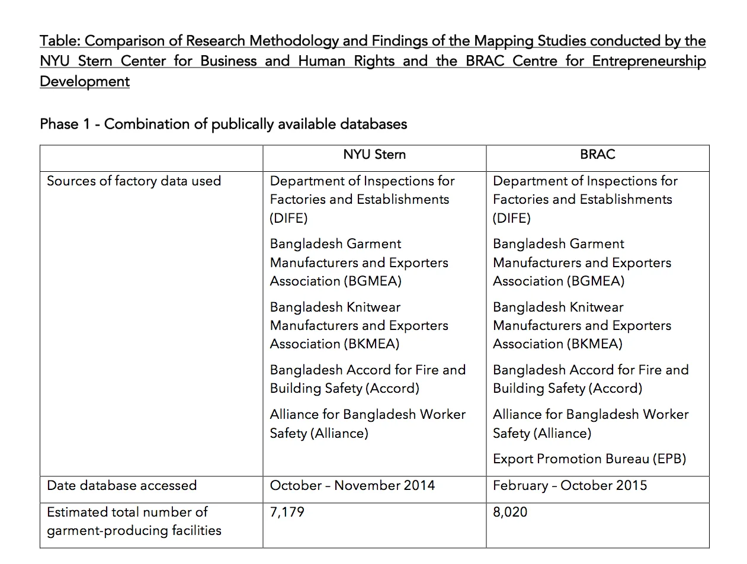Select 'Phase 1 - Combination of publically available databases'
747x564 pixels.
pos(223,124)
